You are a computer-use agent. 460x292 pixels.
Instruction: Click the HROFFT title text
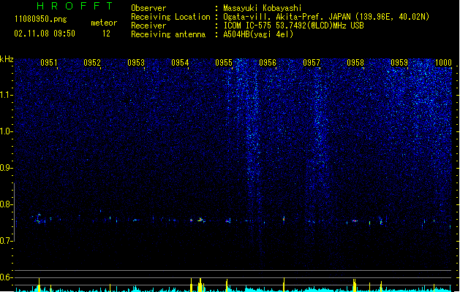coord(75,6)
